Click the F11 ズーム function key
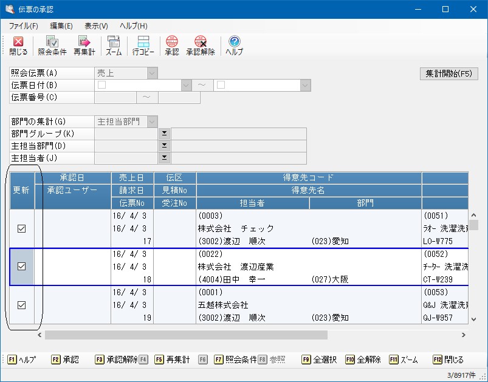Viewport: 488px width, 382px height. [x=404, y=360]
